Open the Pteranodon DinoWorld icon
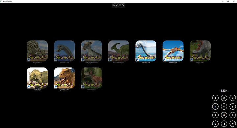 point(173,51)
